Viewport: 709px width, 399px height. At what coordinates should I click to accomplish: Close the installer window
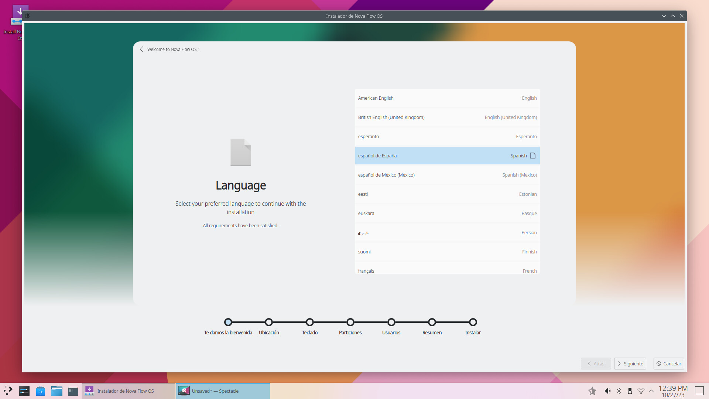(x=682, y=16)
